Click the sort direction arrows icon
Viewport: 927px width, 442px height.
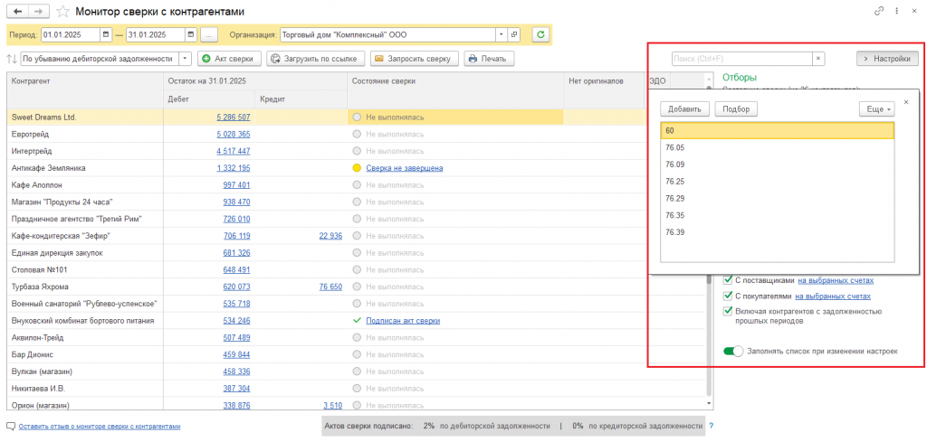tap(11, 59)
